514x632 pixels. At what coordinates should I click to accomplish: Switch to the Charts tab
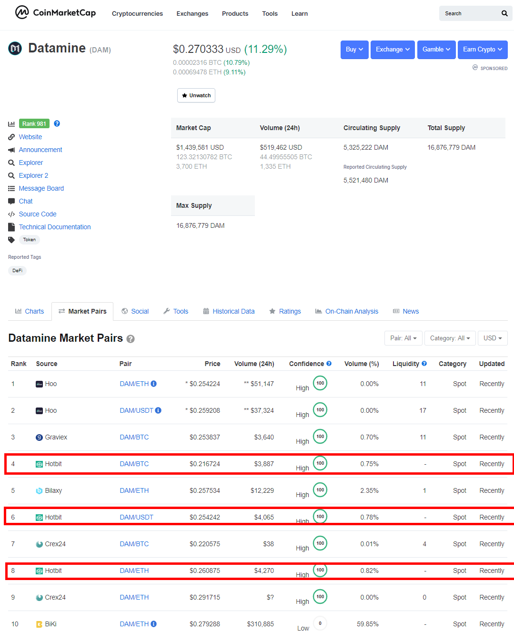[30, 311]
